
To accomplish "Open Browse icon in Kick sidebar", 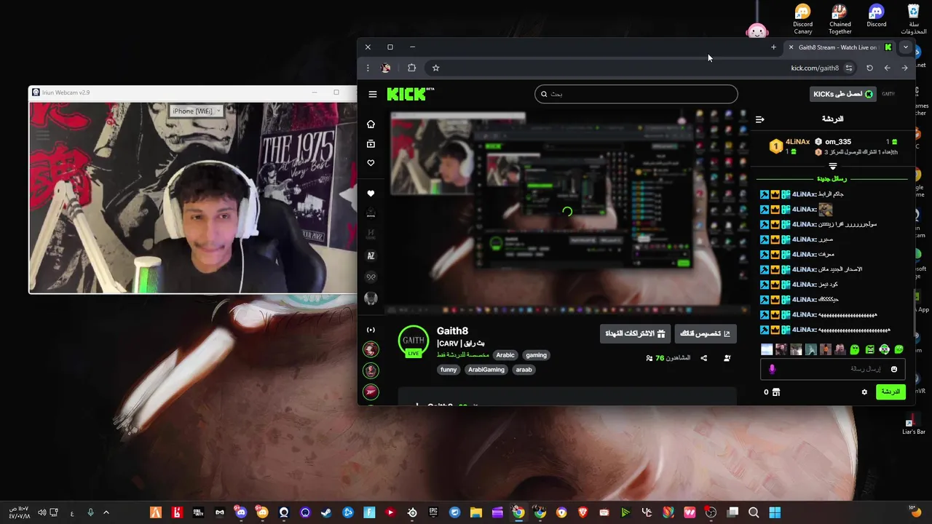I will tap(371, 144).
